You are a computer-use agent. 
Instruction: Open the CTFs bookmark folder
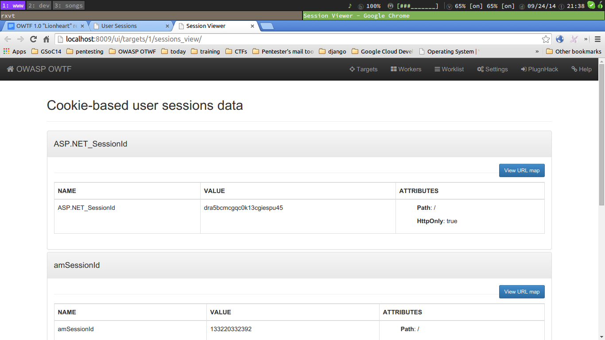236,51
